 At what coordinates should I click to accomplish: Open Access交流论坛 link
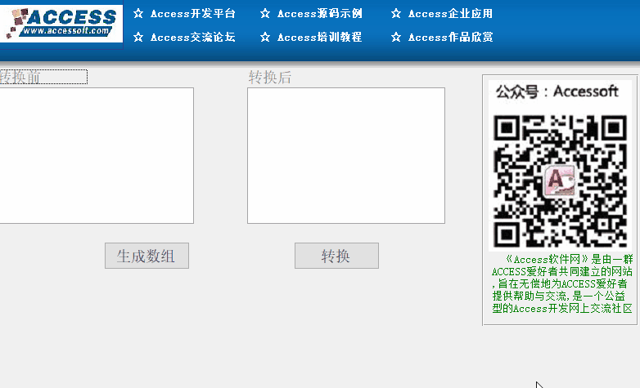[x=192, y=37]
